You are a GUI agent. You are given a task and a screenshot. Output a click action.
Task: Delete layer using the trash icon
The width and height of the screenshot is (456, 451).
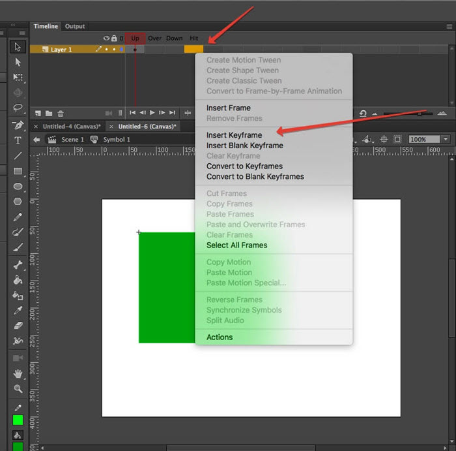click(61, 113)
